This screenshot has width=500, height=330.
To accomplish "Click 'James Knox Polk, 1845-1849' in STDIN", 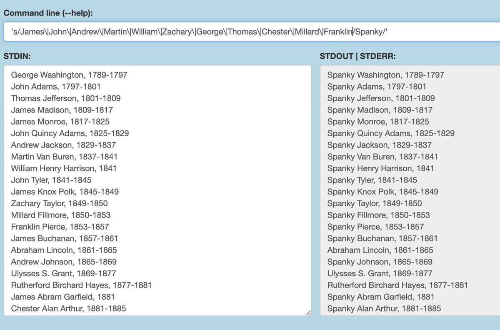I will tap(65, 192).
